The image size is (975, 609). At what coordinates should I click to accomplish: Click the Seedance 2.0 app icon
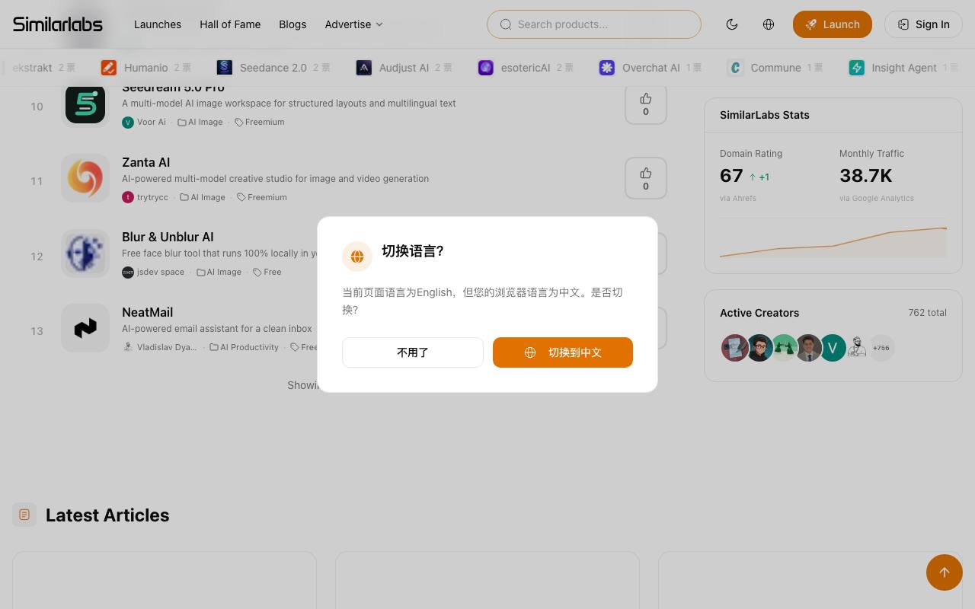tap(225, 68)
